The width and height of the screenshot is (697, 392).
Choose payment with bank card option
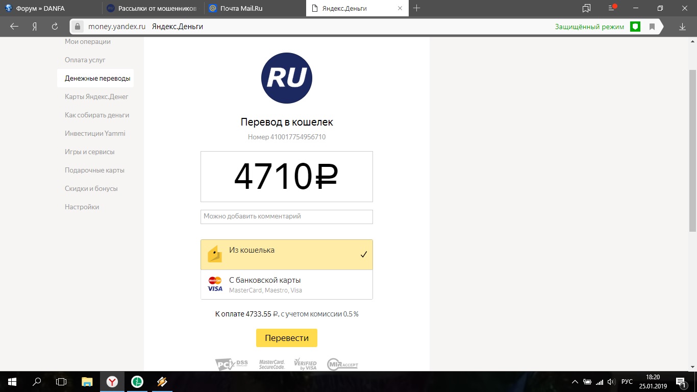(286, 285)
